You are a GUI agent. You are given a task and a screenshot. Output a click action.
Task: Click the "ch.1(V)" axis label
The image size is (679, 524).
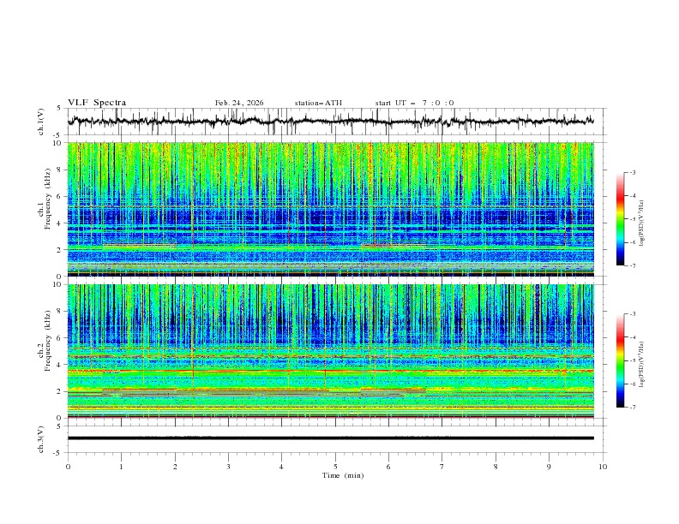(x=41, y=122)
